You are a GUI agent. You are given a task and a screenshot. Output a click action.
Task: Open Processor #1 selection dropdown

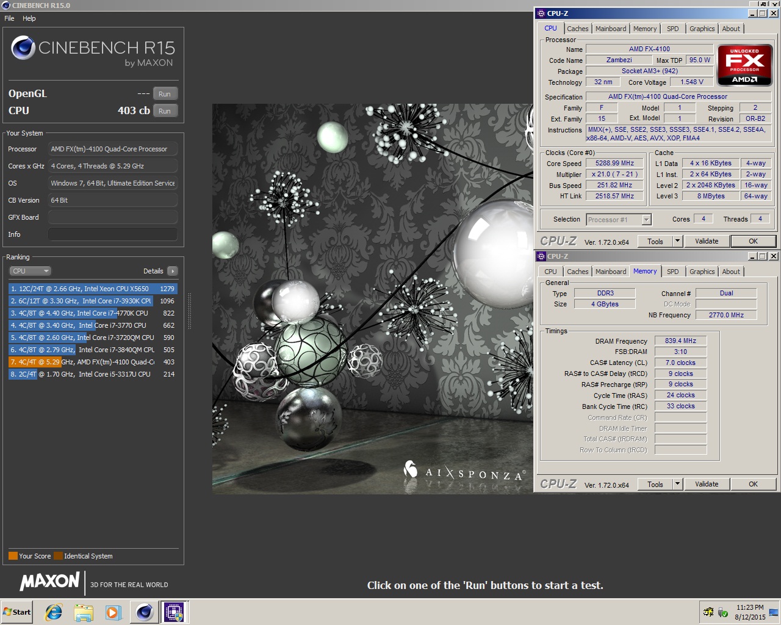(619, 220)
